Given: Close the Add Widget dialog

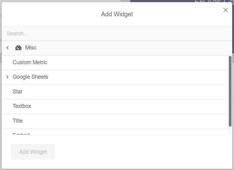Looking at the screenshot, I should [x=225, y=10].
